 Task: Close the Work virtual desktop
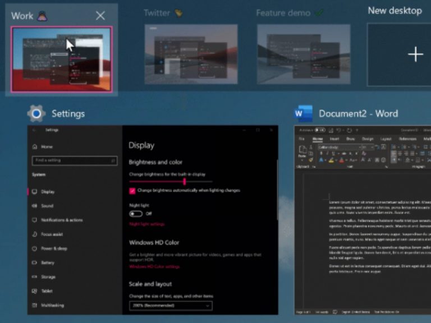click(x=100, y=16)
